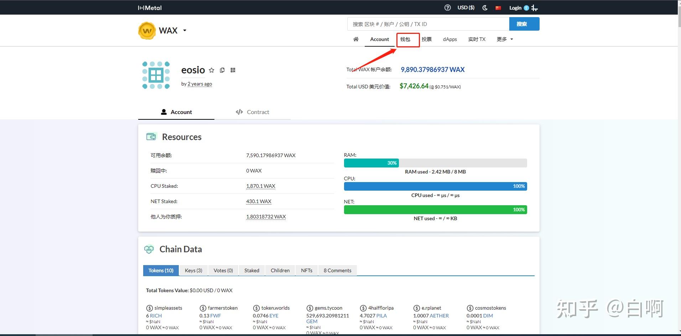681x336 pixels.
Task: Click the 1.80318732 WAX staked-by-others value
Action: pos(266,217)
